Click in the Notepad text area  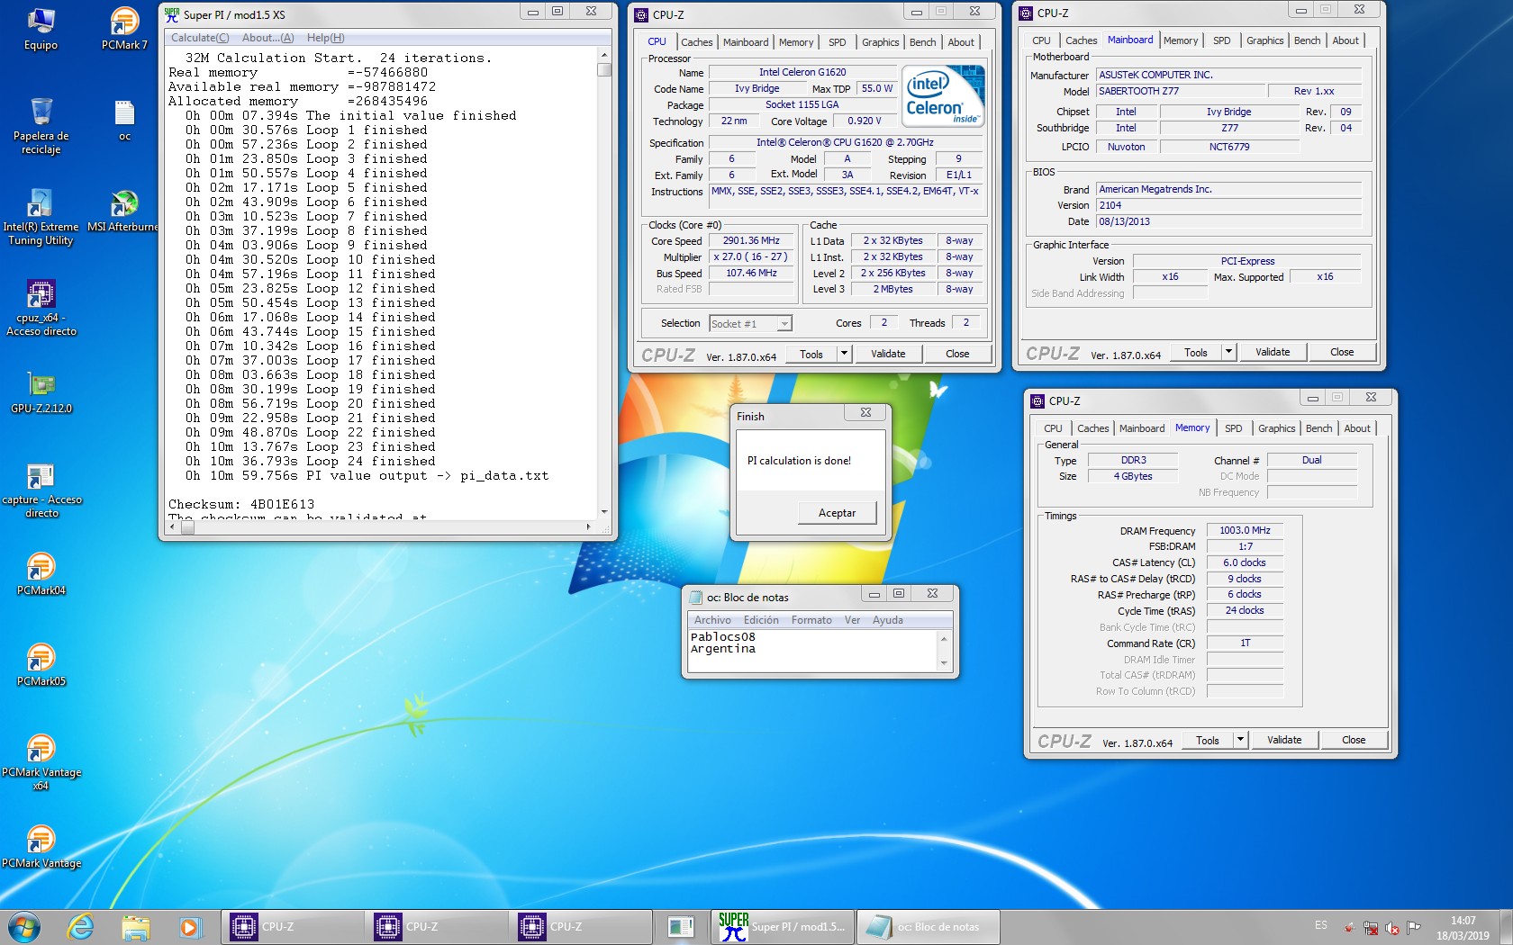click(812, 651)
